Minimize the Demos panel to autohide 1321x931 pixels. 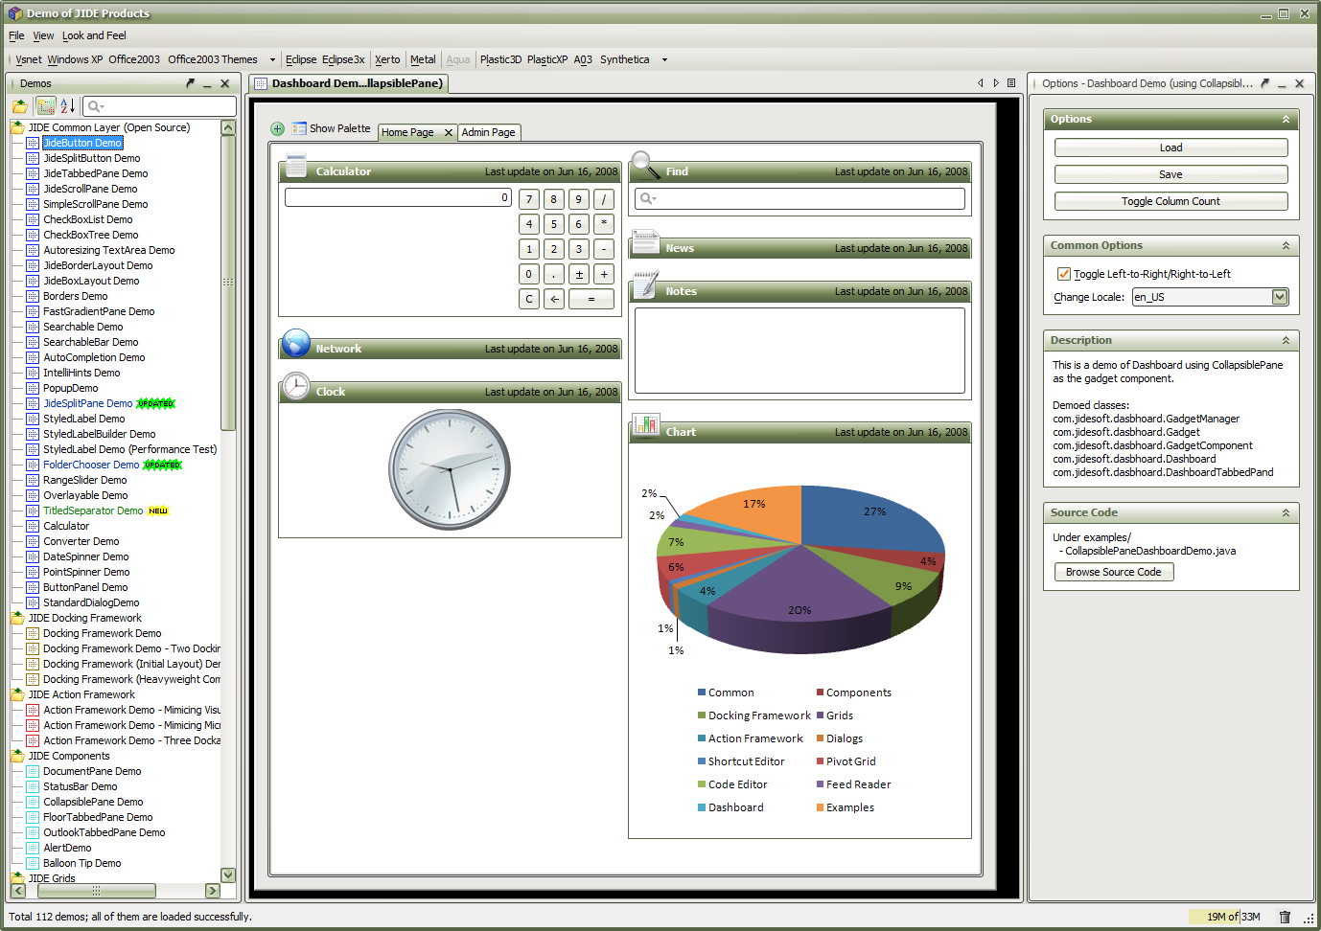click(x=207, y=84)
